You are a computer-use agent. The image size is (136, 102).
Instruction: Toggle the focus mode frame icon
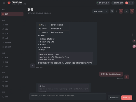[126, 11]
